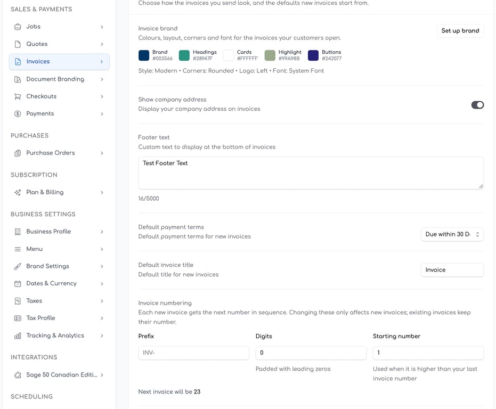
Task: Select Invoices in the sidebar
Action: coord(59,61)
